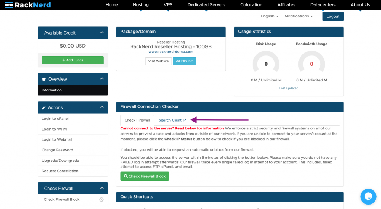
Task: Click Login to cPanel
Action: pyautogui.click(x=73, y=119)
